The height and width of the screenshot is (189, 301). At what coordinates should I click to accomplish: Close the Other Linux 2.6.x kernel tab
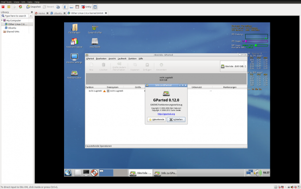106,13
